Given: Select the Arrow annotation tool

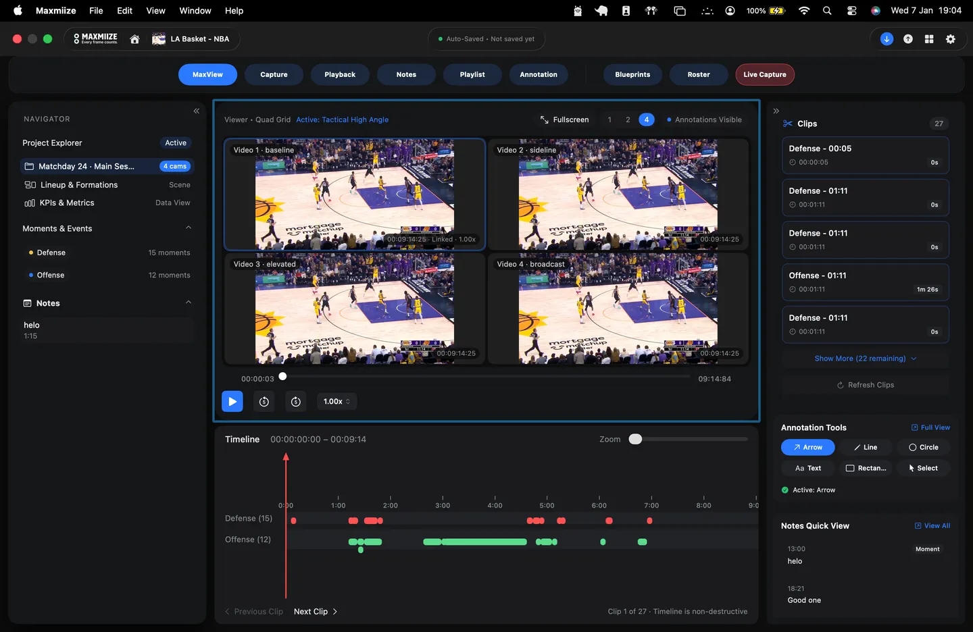Looking at the screenshot, I should (x=808, y=448).
